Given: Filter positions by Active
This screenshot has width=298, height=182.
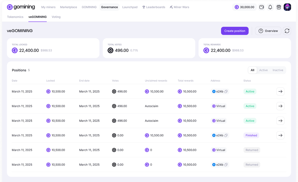Looking at the screenshot, I should coord(263,70).
